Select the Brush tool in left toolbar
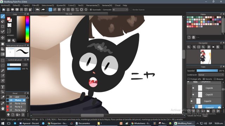 point(3,16)
